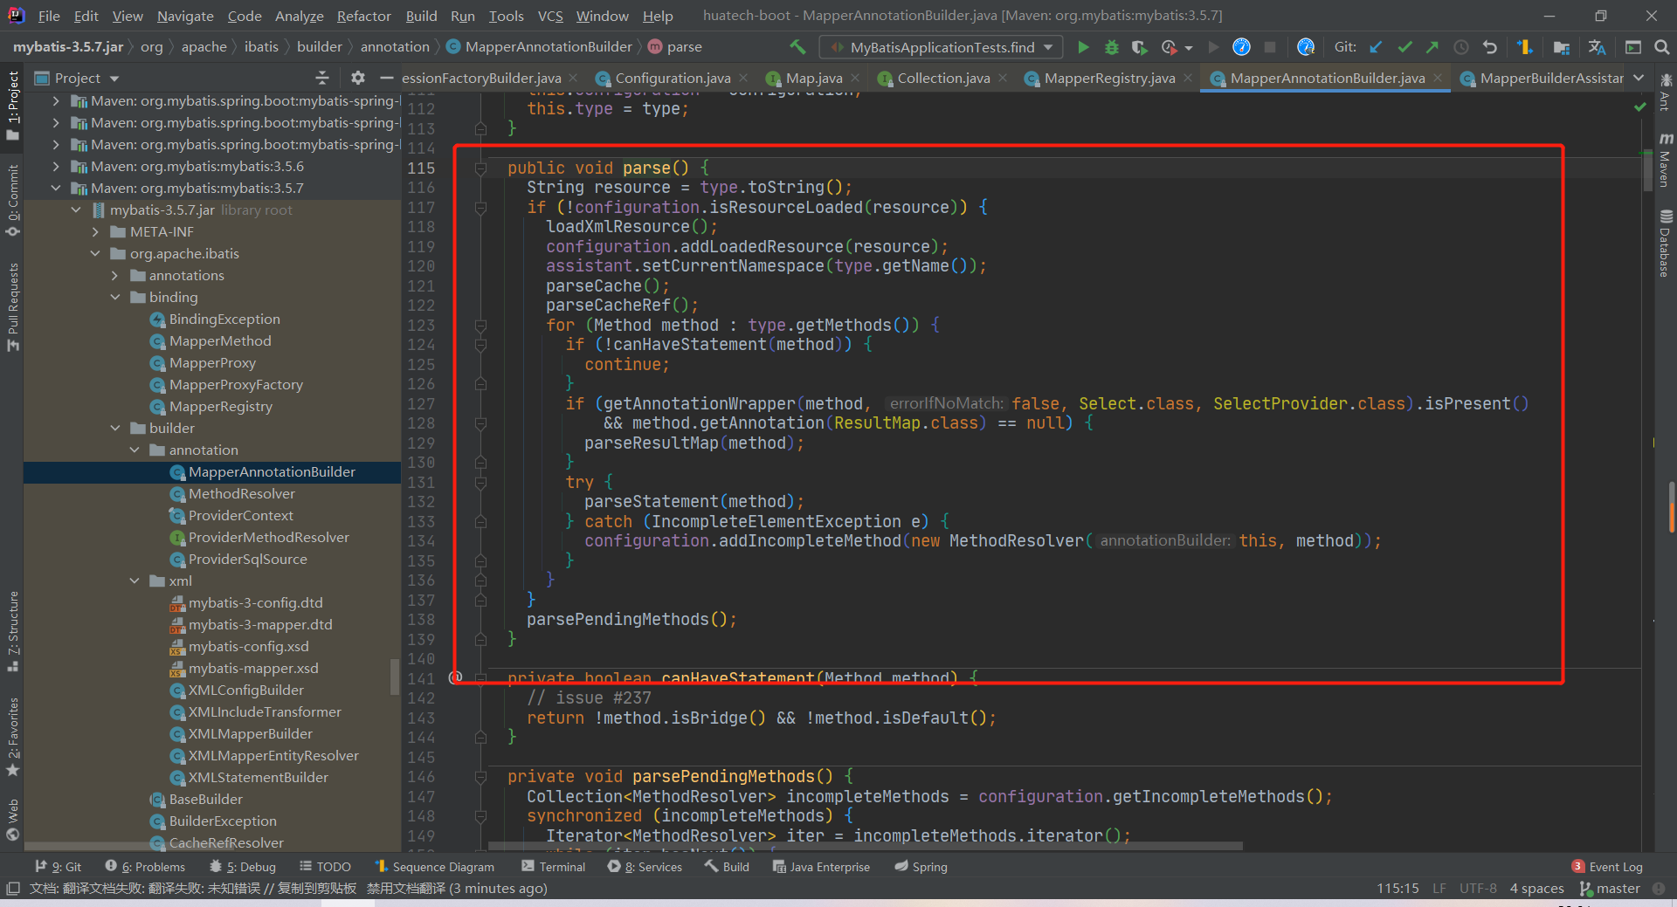Collapse the xml package node
The image size is (1677, 907).
tap(134, 581)
